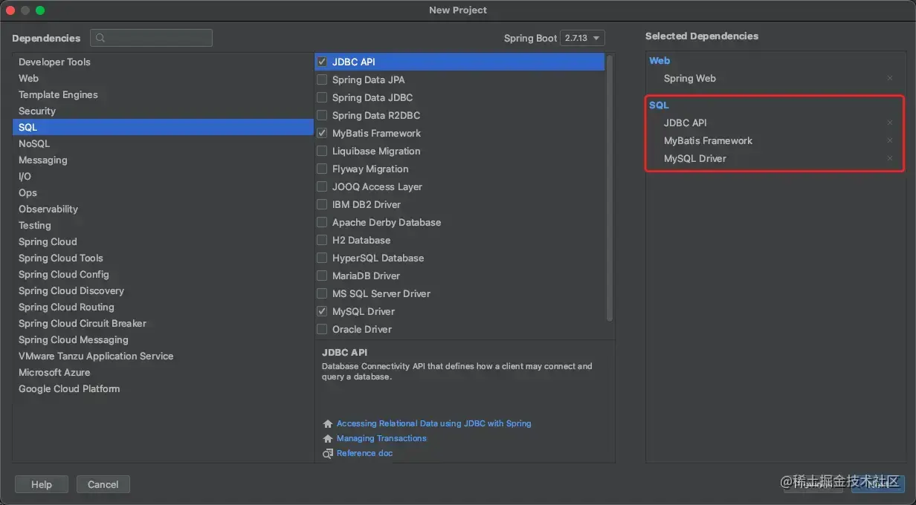Click the home icon beside Accessing Relational Data

(x=328, y=423)
